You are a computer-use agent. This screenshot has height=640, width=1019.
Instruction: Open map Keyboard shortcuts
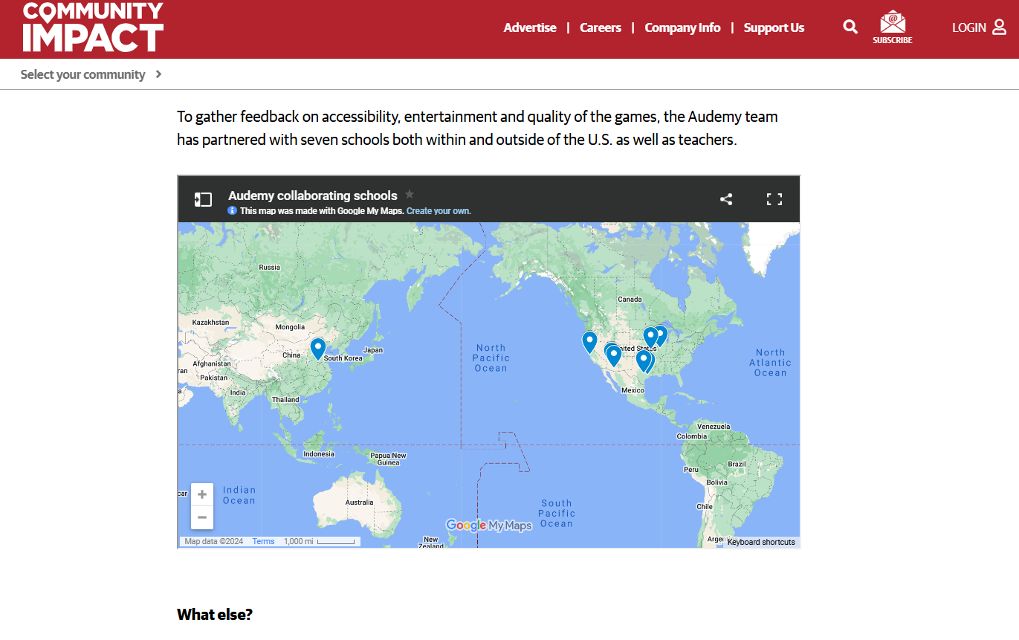(761, 542)
